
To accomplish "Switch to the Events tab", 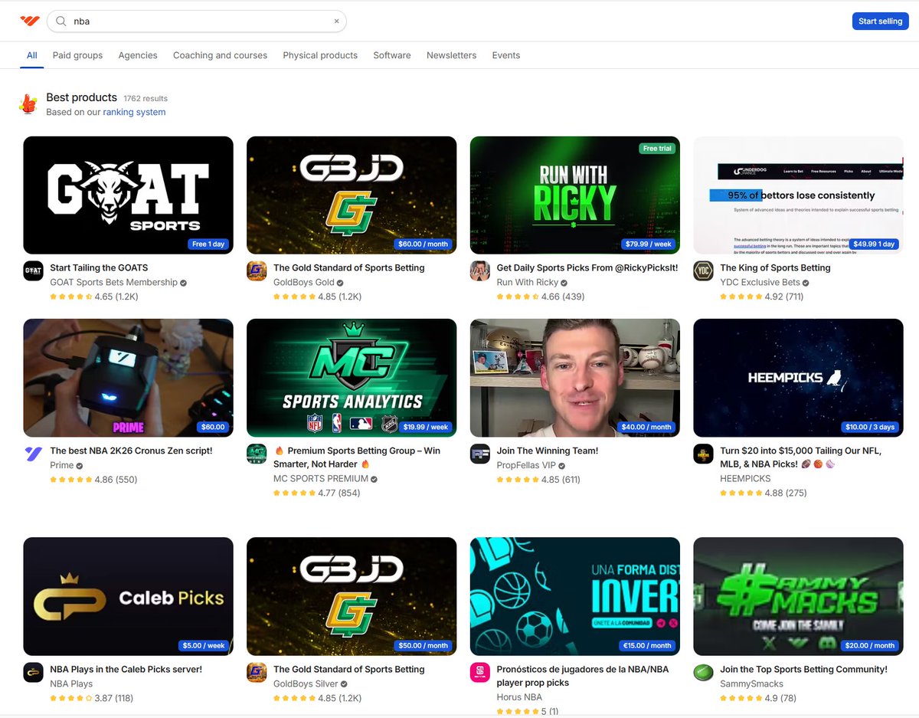I will coord(506,55).
